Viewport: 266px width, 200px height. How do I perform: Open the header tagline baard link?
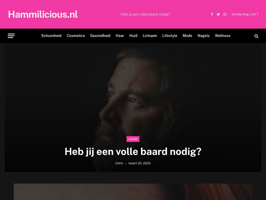pyautogui.click(x=145, y=15)
